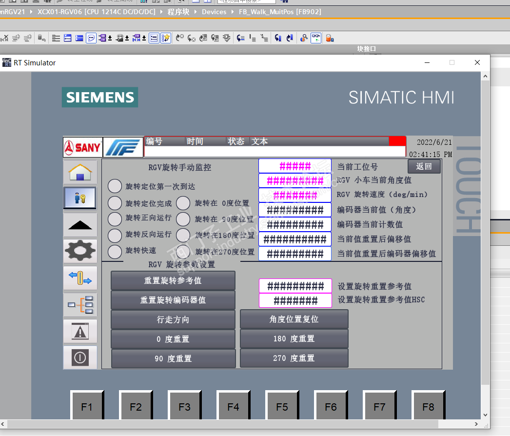Viewport: 510px width, 436px height.
Task: Click the 旋转反向运行 indicator circle
Action: [x=115, y=236]
